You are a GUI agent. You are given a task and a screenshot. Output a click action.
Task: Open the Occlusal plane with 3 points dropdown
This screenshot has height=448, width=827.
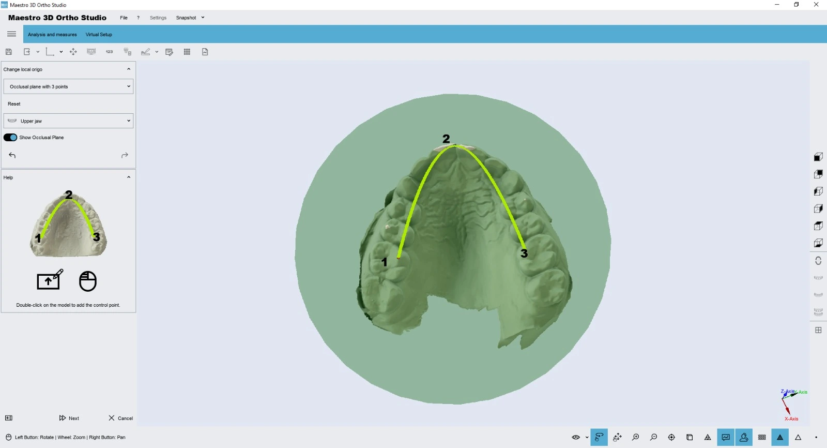(68, 86)
